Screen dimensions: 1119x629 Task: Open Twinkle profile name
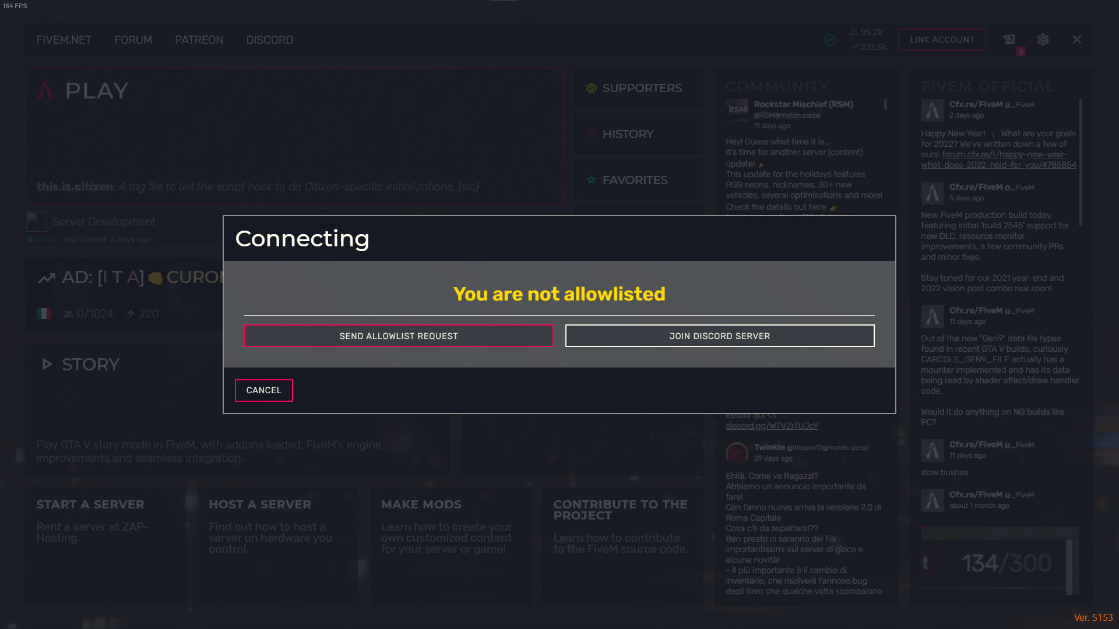[x=769, y=447]
